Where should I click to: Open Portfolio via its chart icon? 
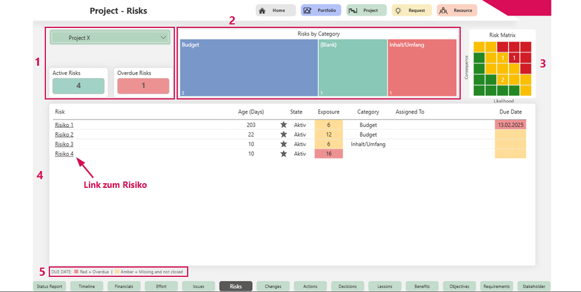[307, 10]
